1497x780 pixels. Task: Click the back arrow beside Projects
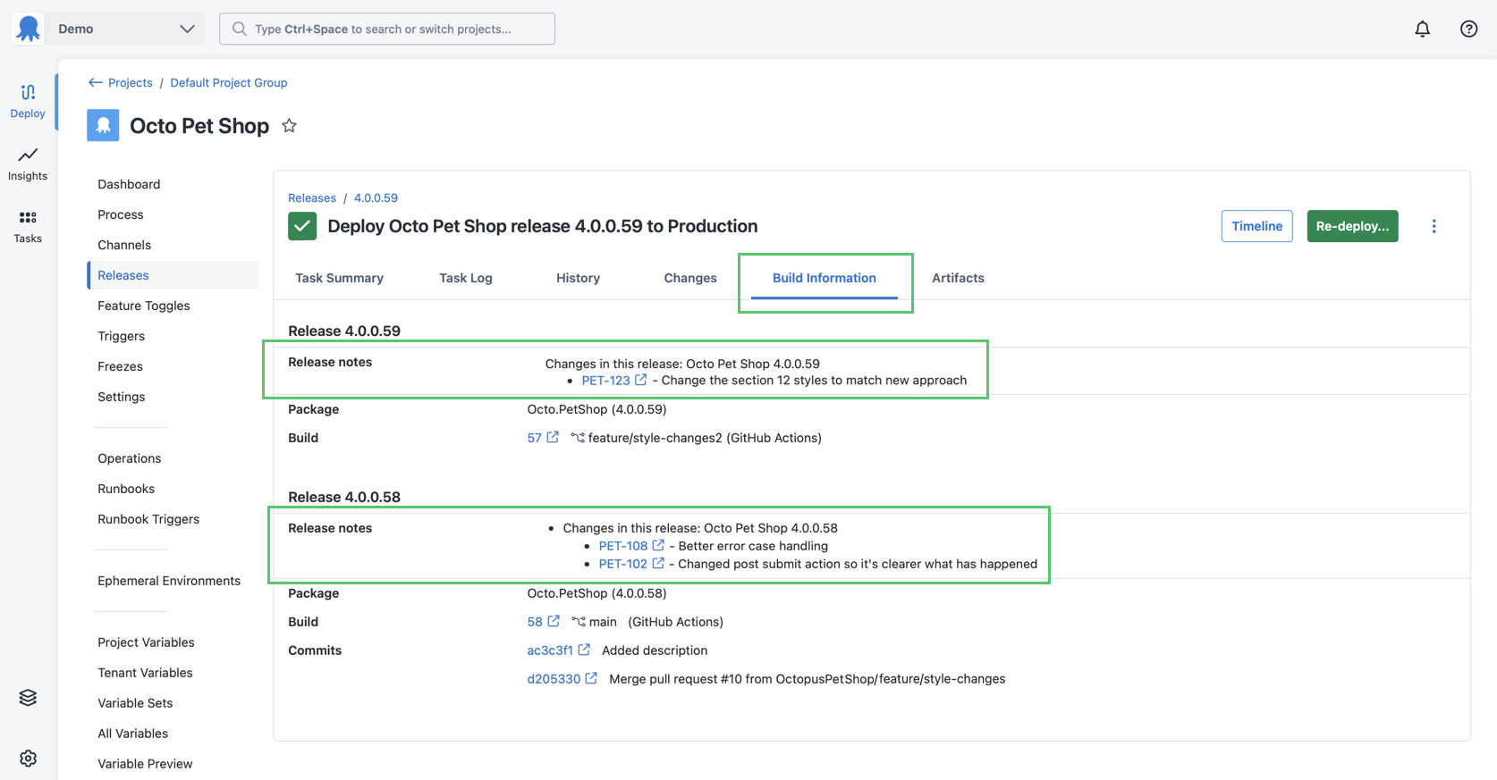[x=96, y=82]
